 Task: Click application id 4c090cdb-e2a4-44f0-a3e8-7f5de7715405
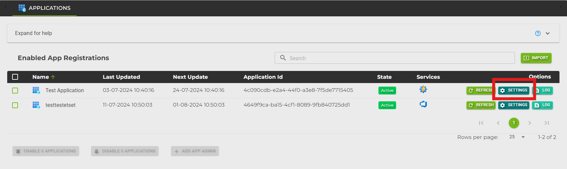298,90
